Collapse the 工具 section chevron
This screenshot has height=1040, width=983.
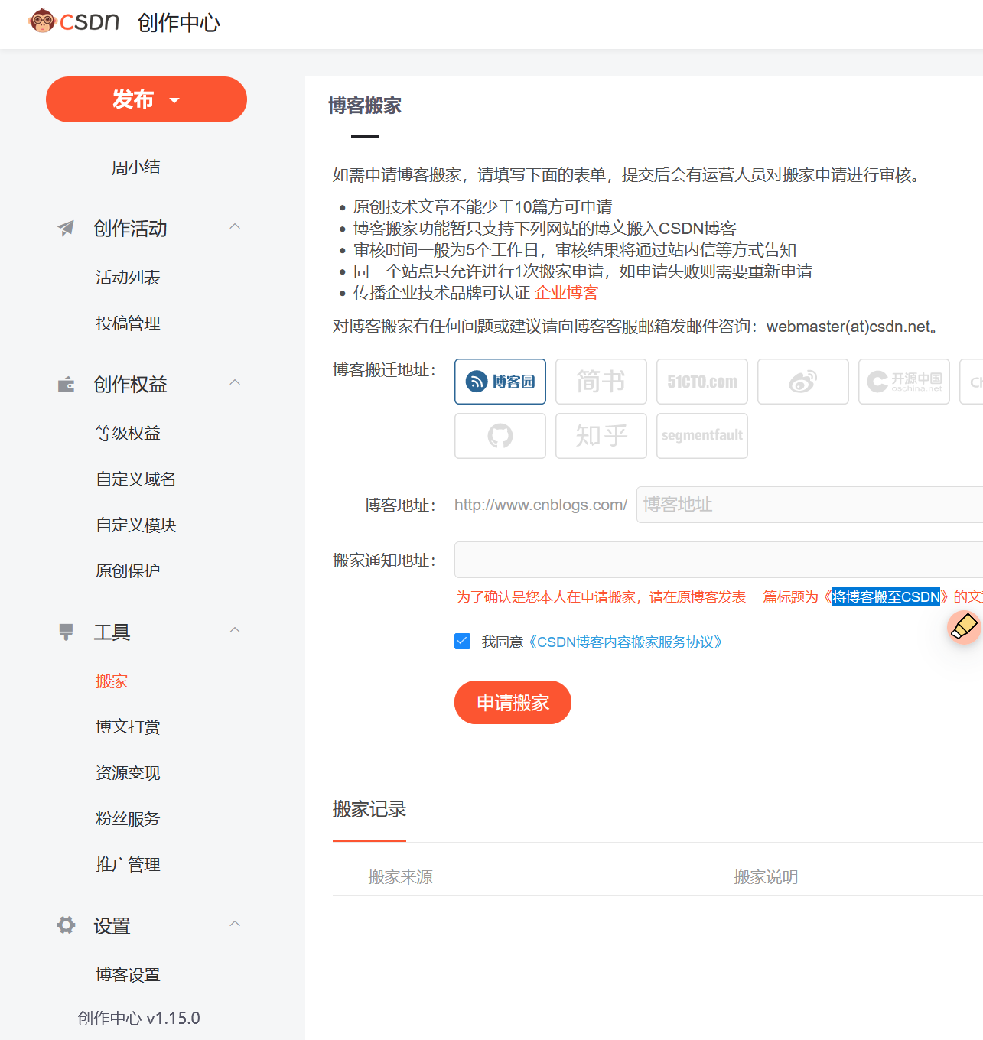[236, 630]
